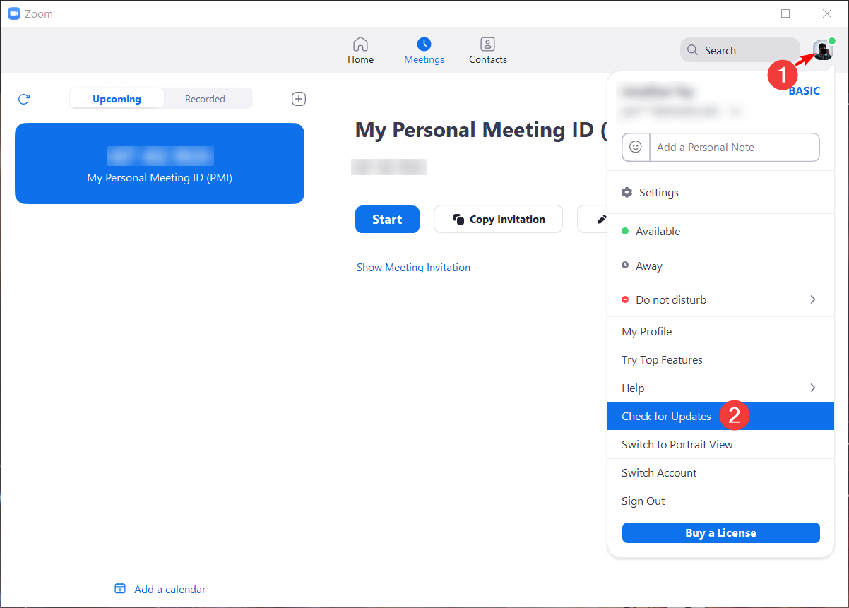Screen dimensions: 849x608
Task: Go to the Home tab icon
Action: pyautogui.click(x=360, y=44)
